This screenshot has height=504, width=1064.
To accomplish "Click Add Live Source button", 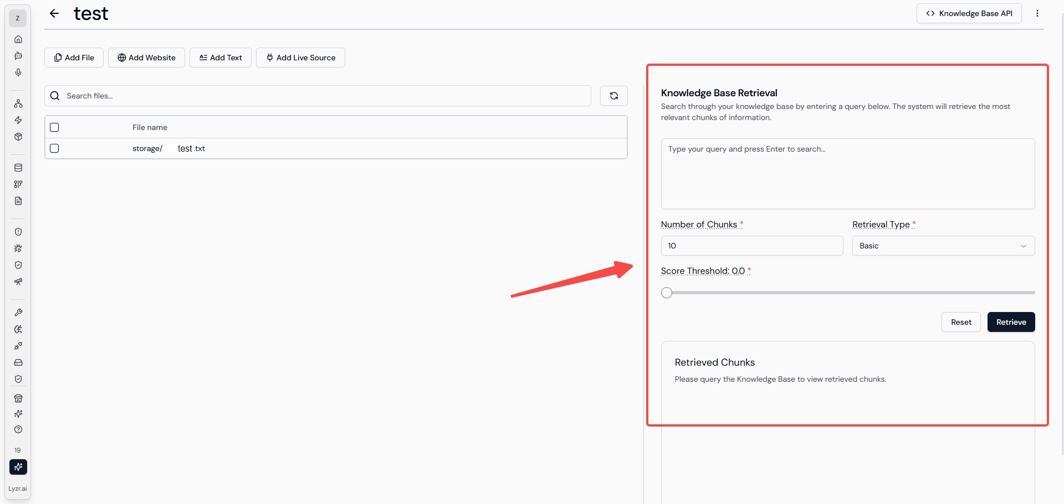I will pos(300,58).
